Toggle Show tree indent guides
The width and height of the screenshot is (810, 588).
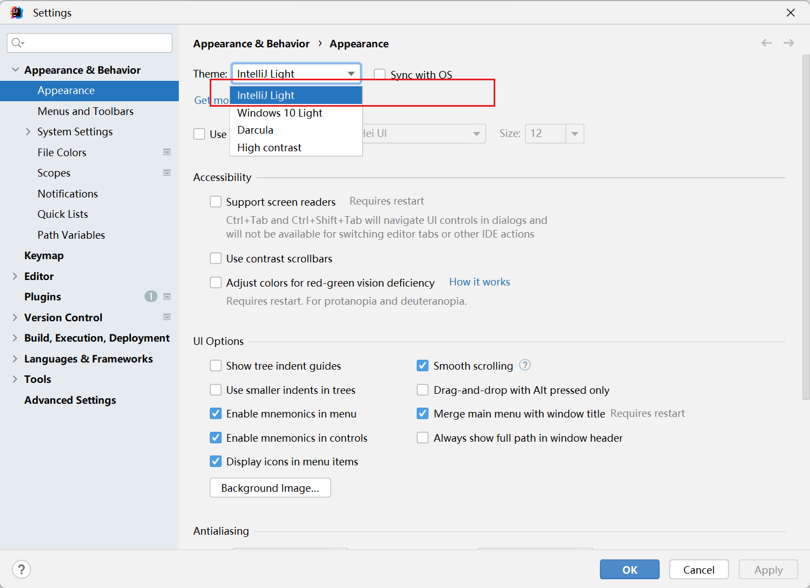pyautogui.click(x=216, y=366)
